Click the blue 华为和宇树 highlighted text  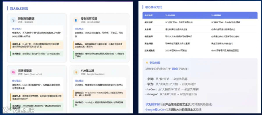[152, 105]
